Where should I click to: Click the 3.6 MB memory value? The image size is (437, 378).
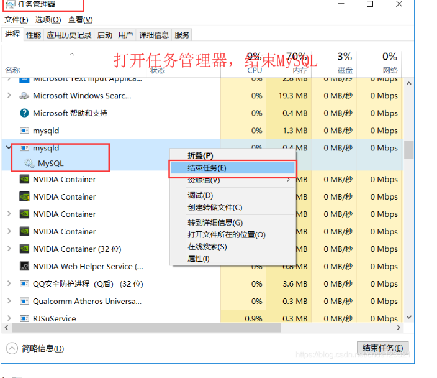(295, 284)
